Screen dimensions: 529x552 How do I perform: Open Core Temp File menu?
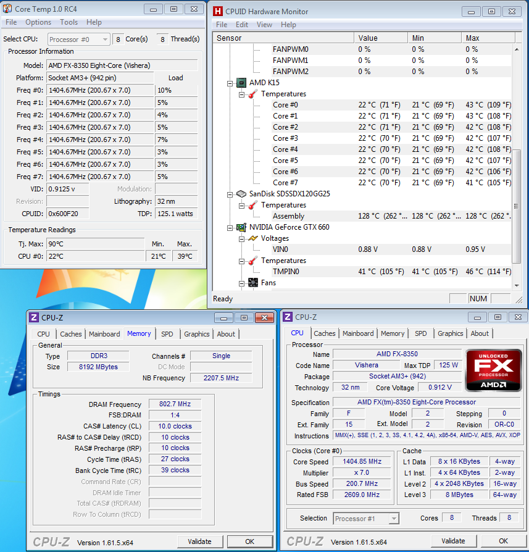coord(11,22)
